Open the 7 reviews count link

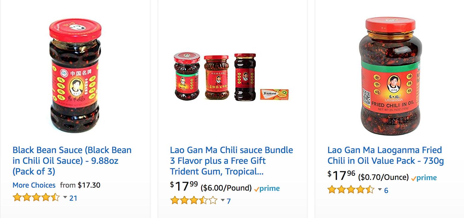point(229,201)
